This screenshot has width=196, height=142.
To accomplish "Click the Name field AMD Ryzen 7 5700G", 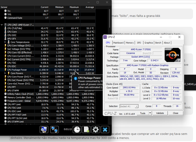I will (x=141, y=50).
